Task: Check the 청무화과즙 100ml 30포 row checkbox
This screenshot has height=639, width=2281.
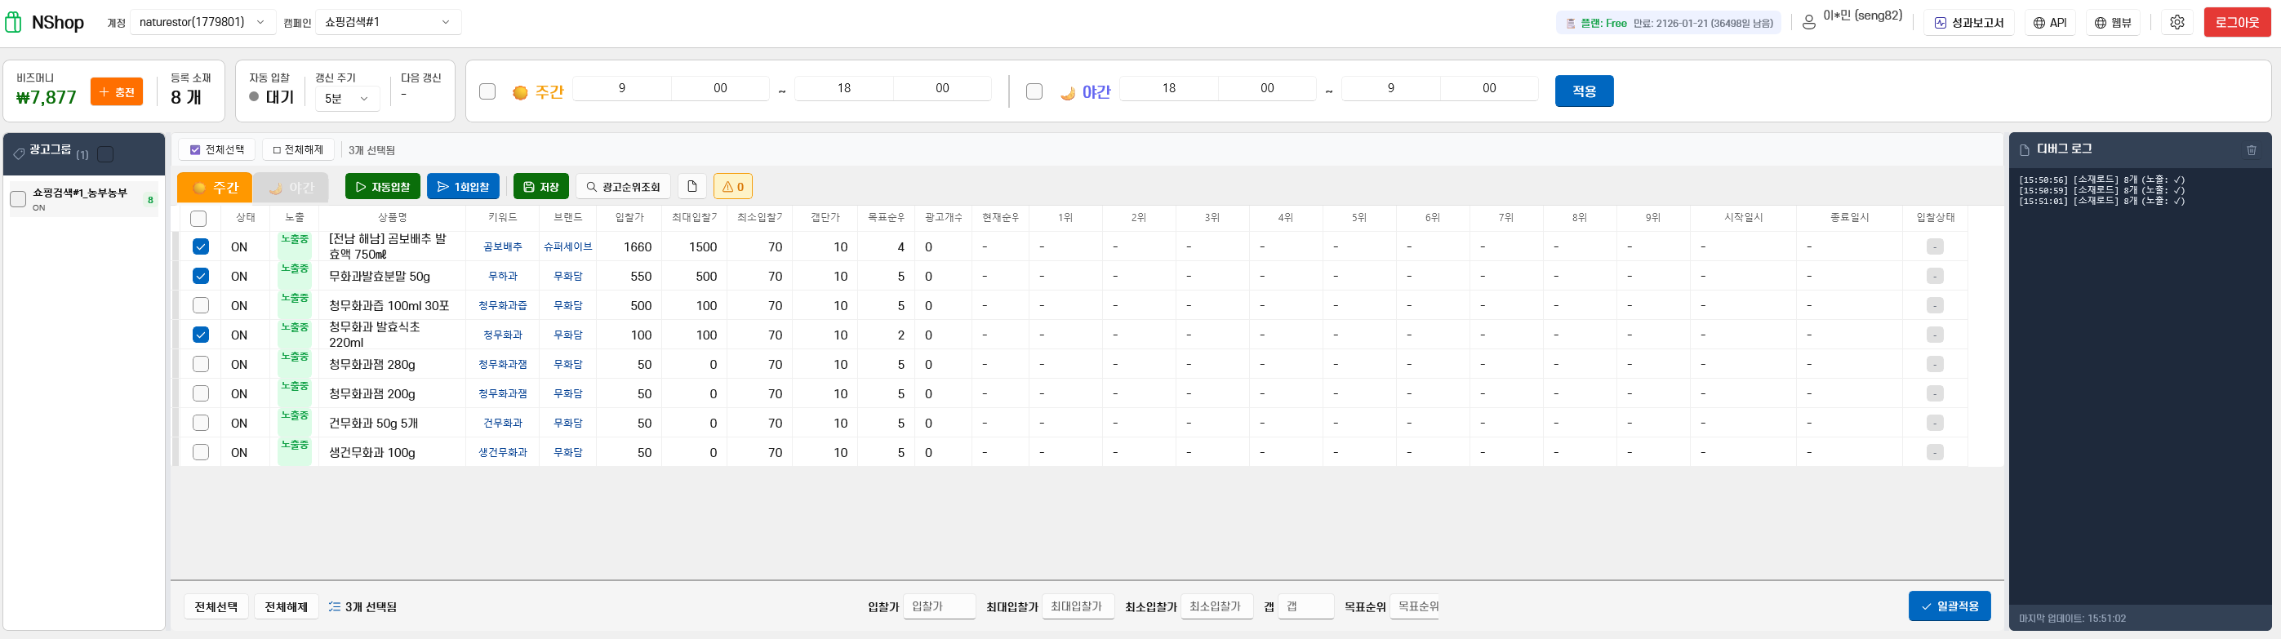Action: tap(201, 305)
